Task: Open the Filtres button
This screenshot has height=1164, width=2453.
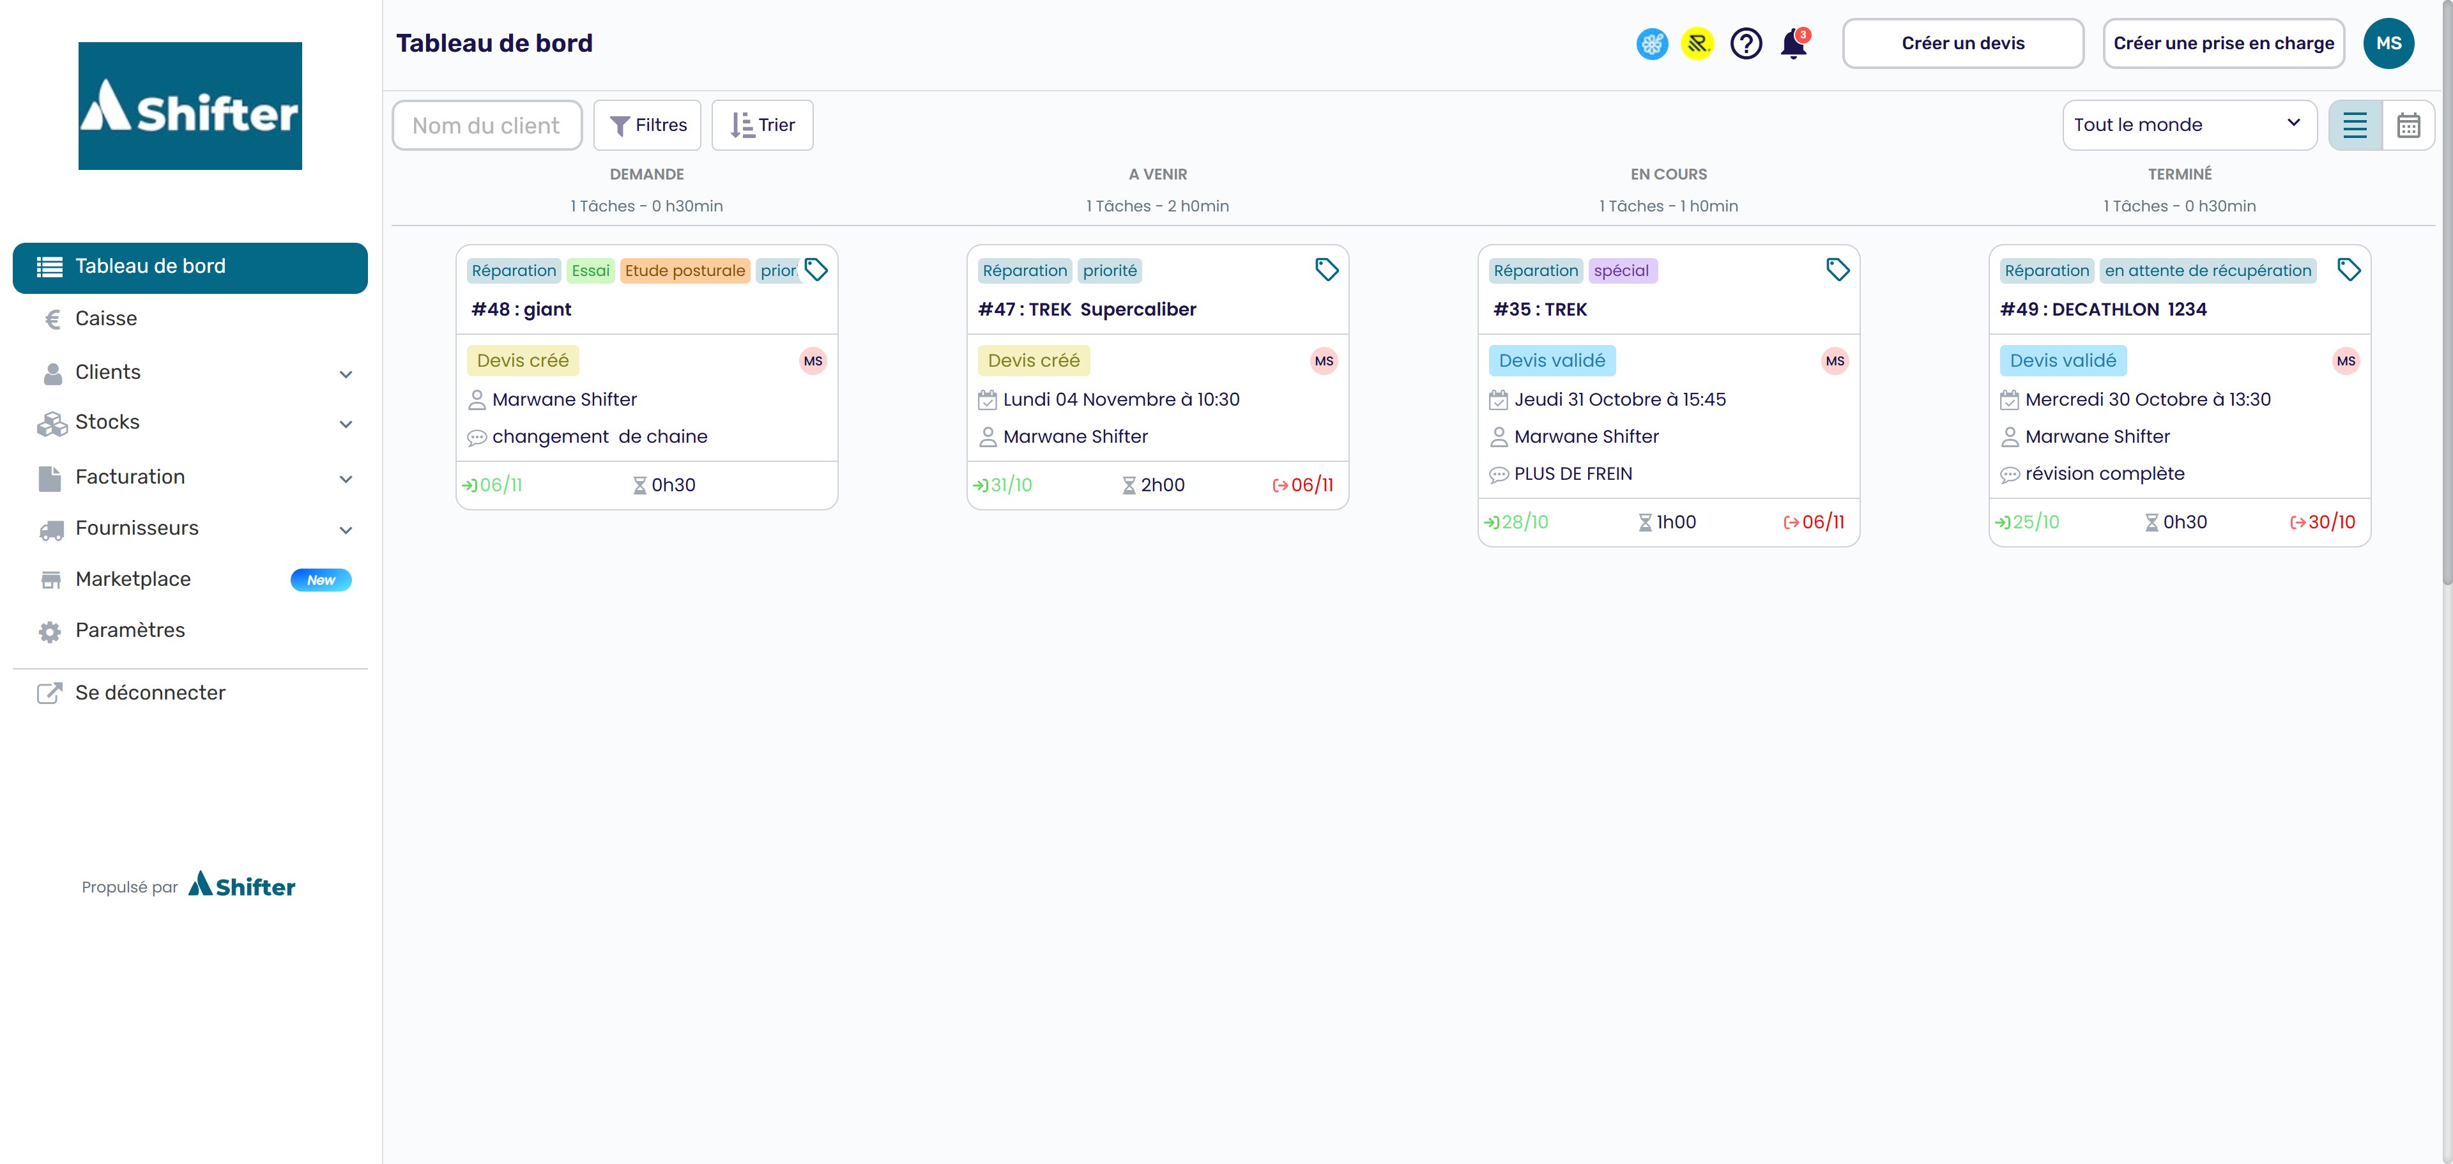Action: tap(648, 125)
